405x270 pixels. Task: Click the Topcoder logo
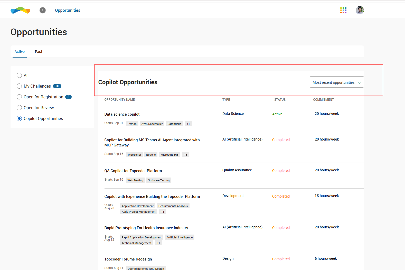[20, 10]
